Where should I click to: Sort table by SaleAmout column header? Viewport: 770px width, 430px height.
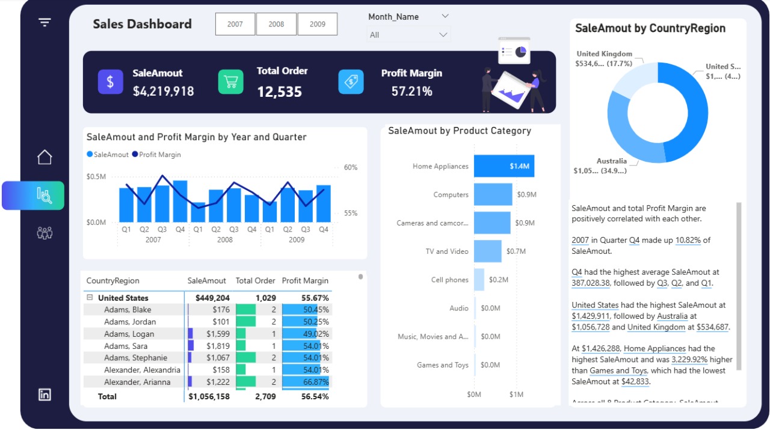coord(206,281)
